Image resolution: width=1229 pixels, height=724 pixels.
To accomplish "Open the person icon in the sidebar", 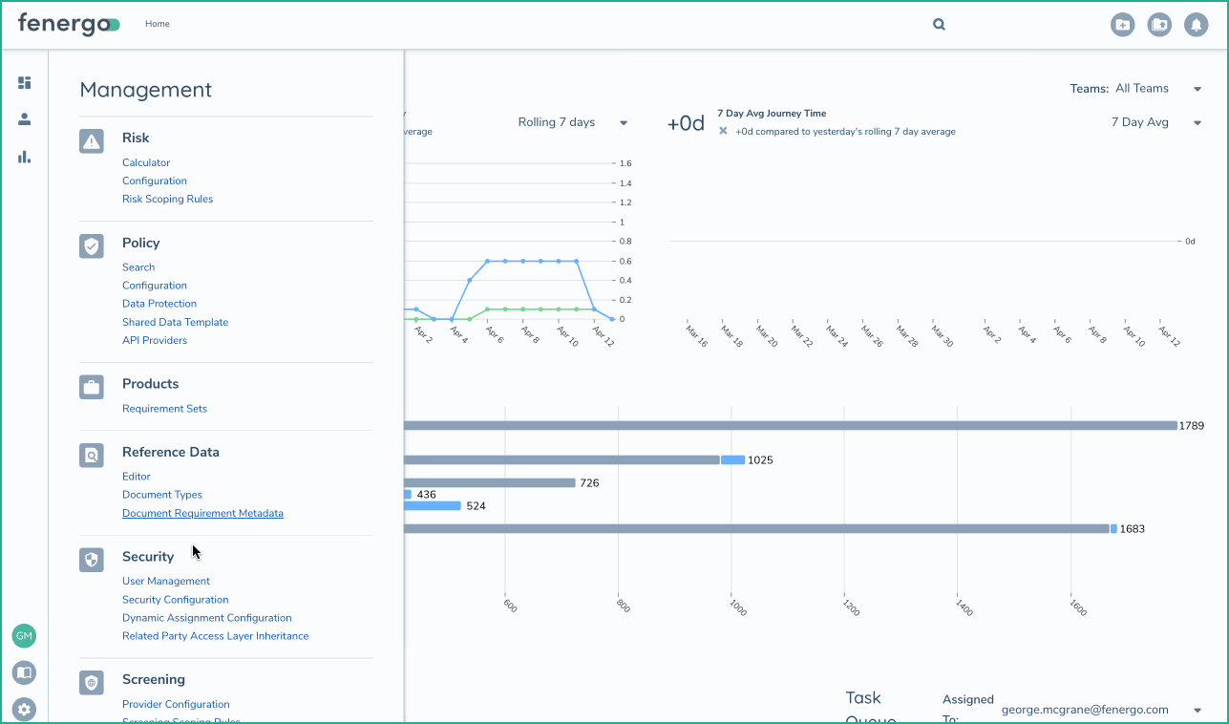I will [25, 119].
